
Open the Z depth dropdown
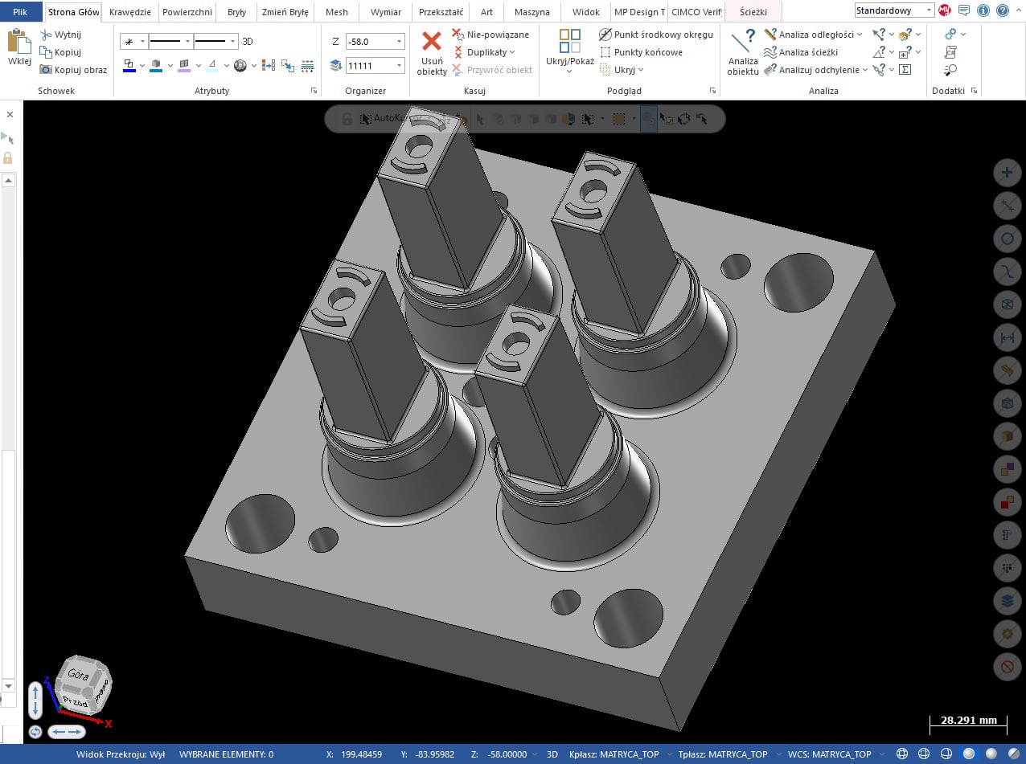point(399,41)
